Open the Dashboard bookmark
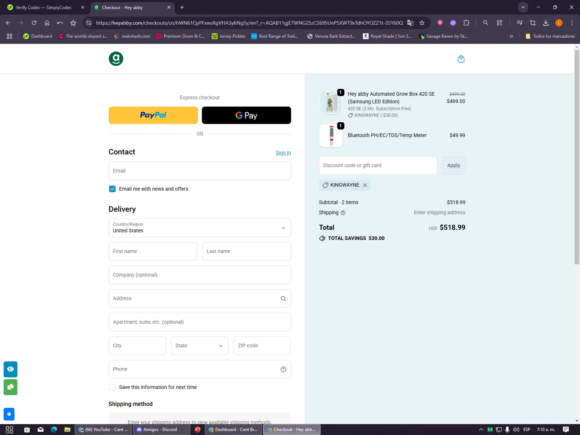The image size is (580, 435). (x=38, y=36)
